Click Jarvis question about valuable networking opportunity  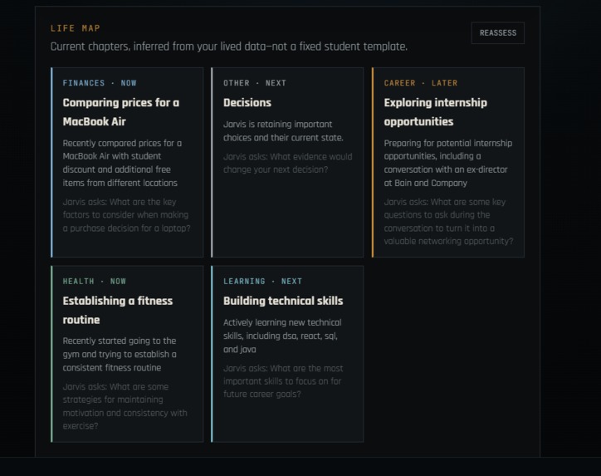click(448, 221)
